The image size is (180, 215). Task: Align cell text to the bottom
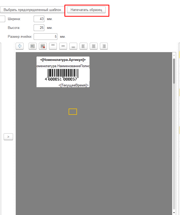pos(73,46)
